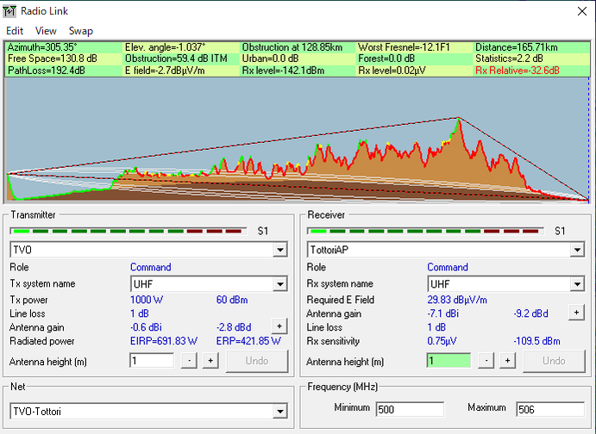
Task: Click the Forest=0.0 dB value
Action: [386, 59]
